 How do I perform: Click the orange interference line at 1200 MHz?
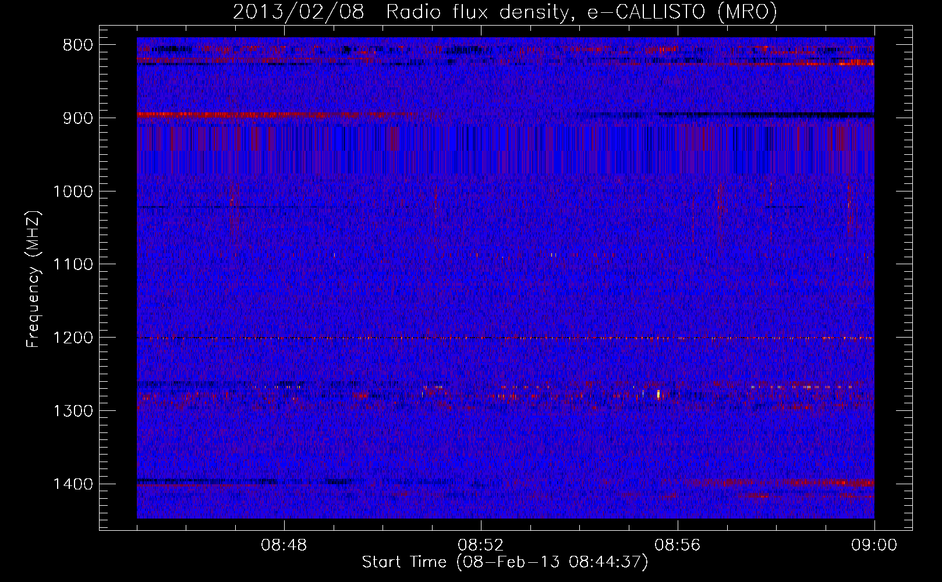[x=505, y=338]
